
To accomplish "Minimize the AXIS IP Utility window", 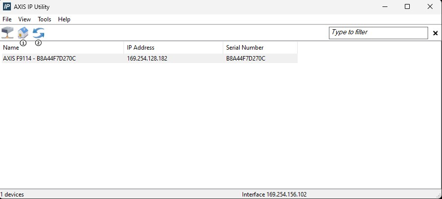I will click(384, 7).
